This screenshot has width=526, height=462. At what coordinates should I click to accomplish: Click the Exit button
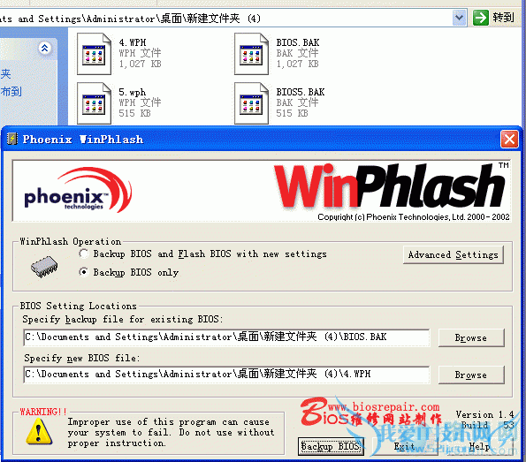404,446
